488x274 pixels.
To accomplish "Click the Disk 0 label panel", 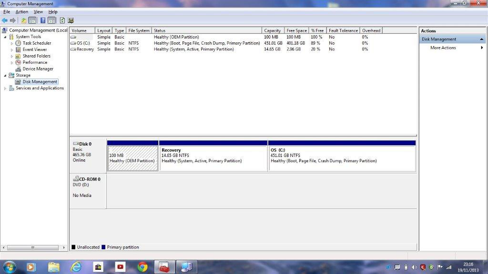I will 88,156.
